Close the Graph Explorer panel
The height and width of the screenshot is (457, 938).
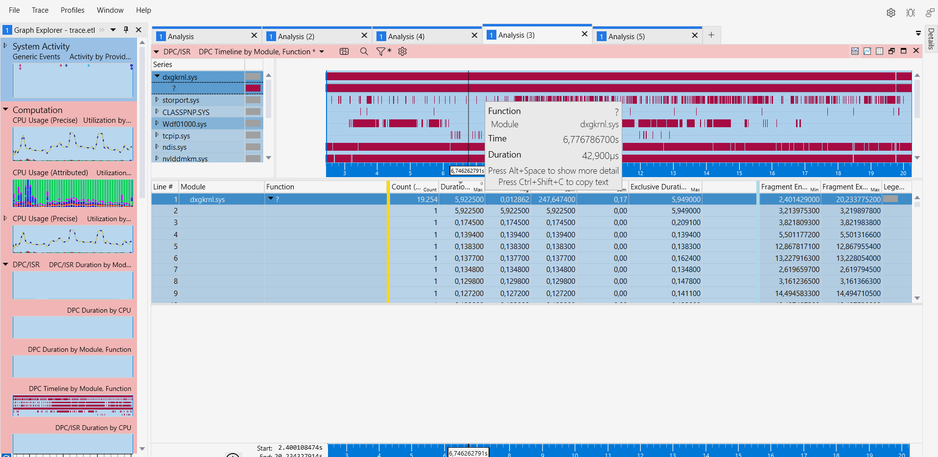click(139, 30)
